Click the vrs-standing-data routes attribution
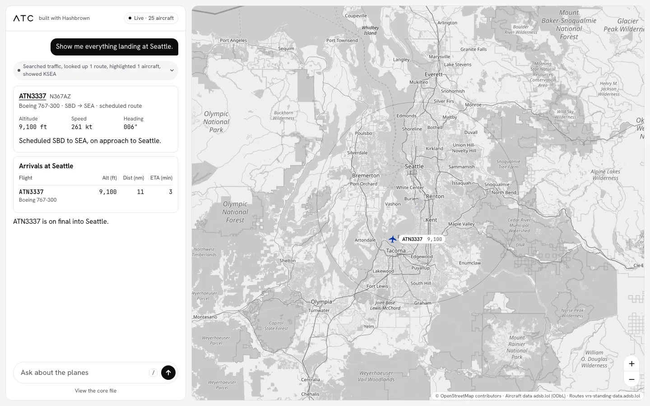 coord(604,396)
